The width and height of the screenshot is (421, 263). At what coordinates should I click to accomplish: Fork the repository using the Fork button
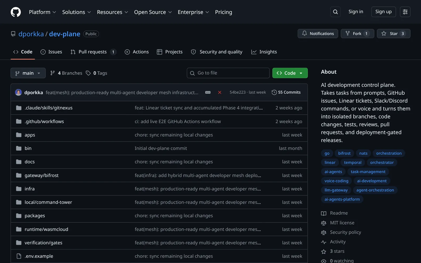357,33
